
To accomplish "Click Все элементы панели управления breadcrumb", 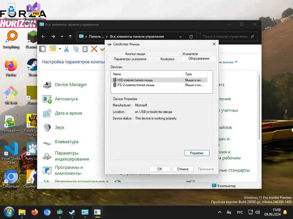I will tap(137, 36).
